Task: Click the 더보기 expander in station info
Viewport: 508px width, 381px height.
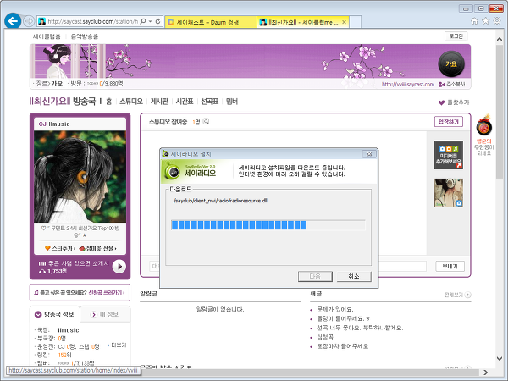Action: coord(117,345)
